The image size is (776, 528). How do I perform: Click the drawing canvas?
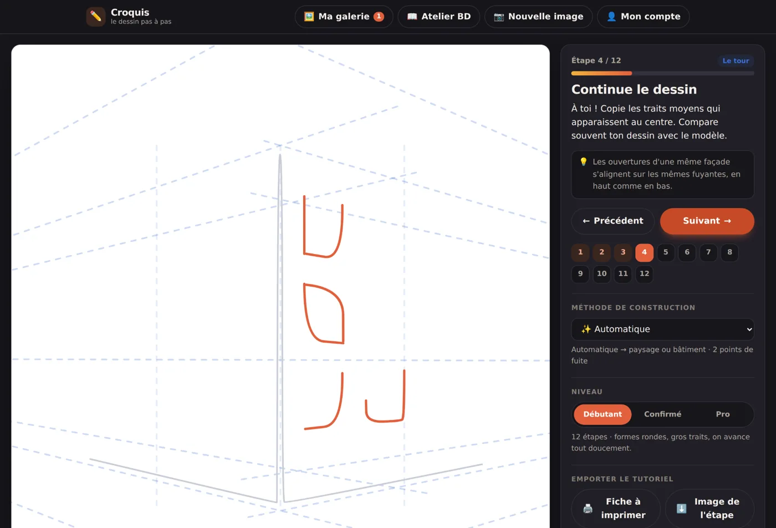[280, 286]
